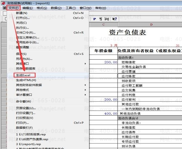Click the document icon left of 文件(F)
The image size is (182, 149).
pyautogui.click(x=4, y=8)
